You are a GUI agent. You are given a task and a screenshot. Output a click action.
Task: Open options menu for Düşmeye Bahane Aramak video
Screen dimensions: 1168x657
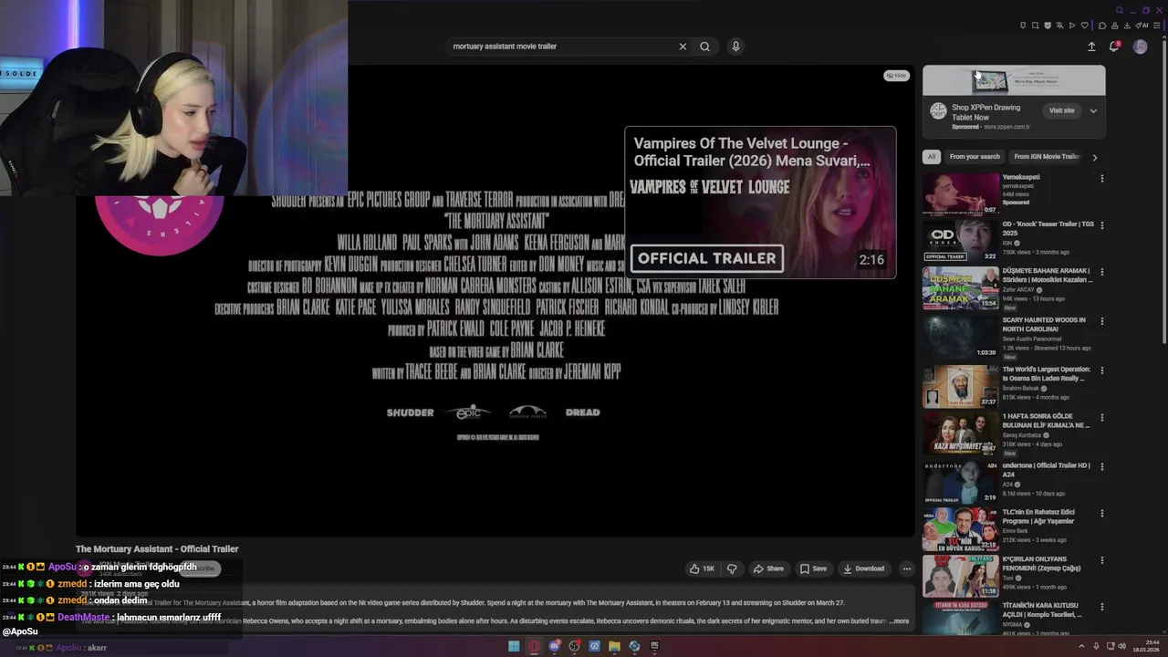(x=1101, y=272)
